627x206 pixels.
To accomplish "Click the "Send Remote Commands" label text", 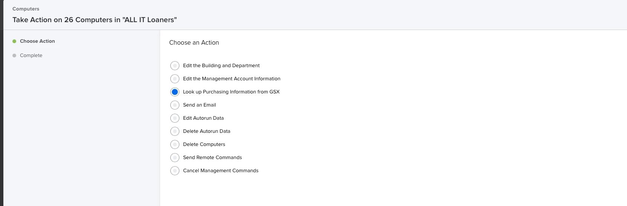I will point(212,158).
